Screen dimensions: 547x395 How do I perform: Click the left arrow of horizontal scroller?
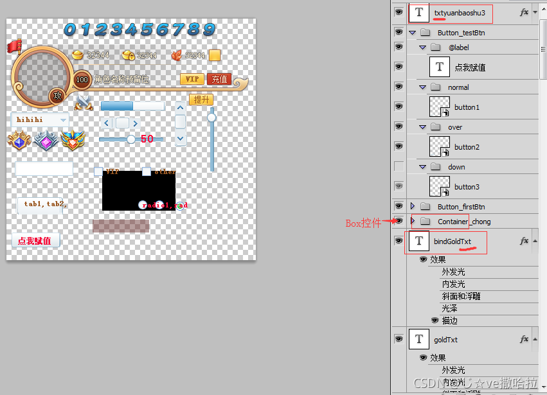(107, 123)
